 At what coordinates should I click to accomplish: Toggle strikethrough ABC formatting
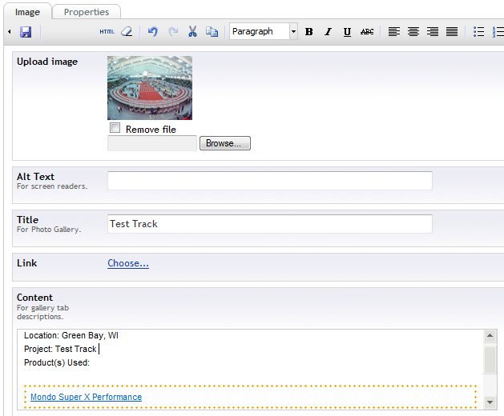coord(367,32)
